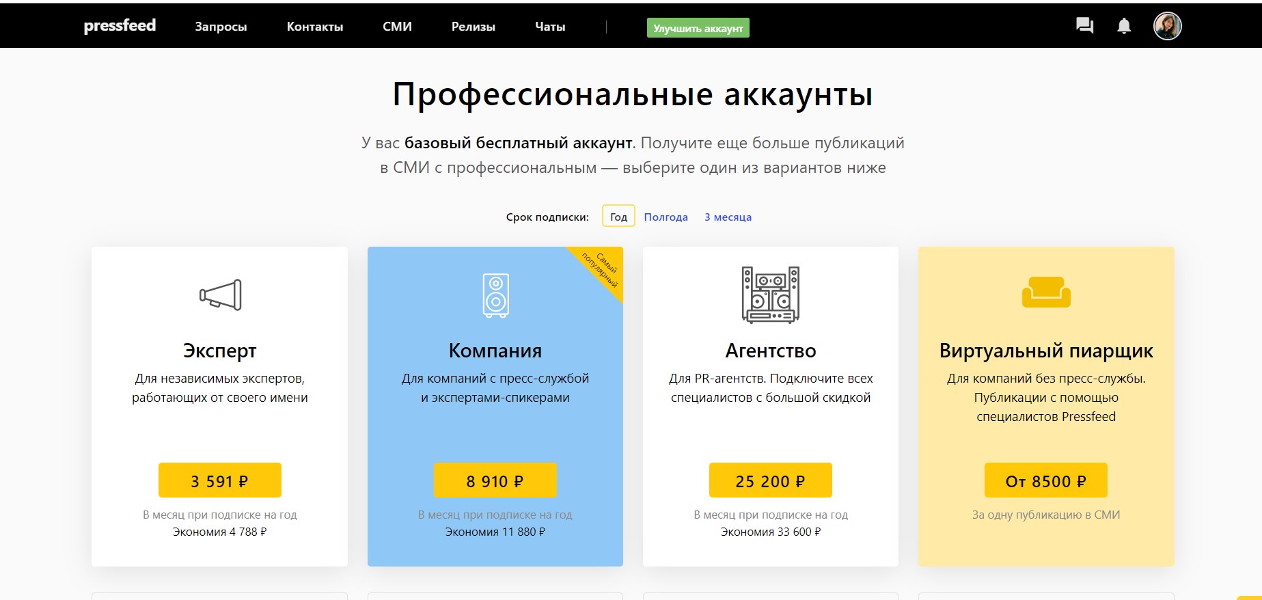Go to pressfeed home logo
1262x600 pixels.
pos(120,26)
